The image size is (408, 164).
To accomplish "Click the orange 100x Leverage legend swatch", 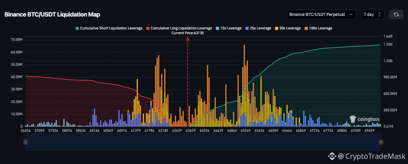I will [306, 28].
